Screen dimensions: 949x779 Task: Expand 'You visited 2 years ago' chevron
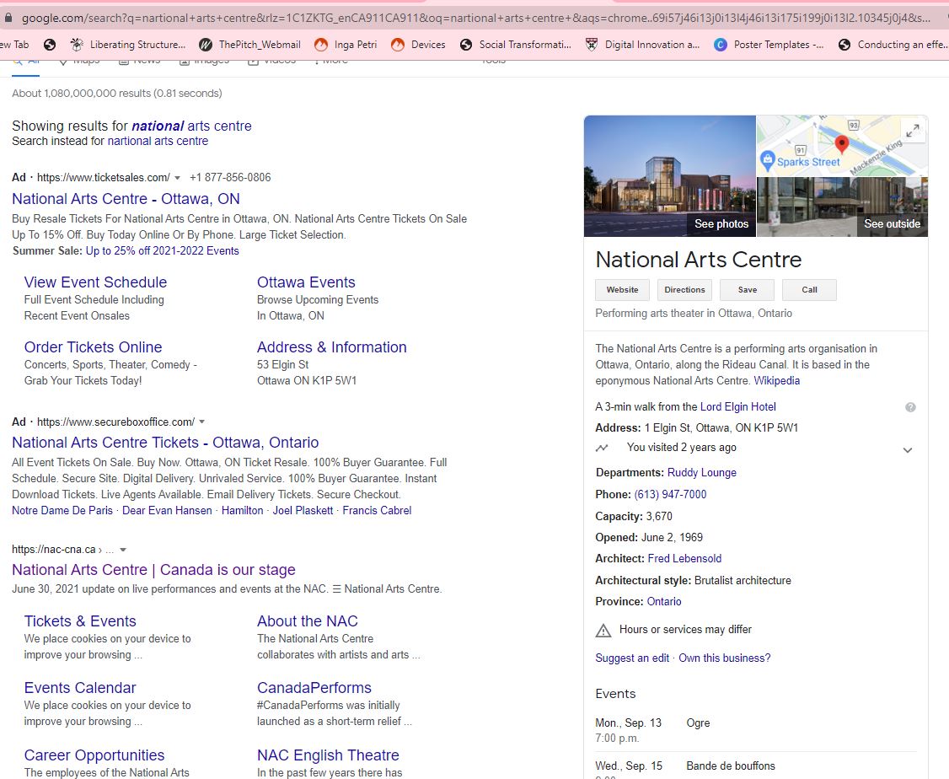coord(907,449)
